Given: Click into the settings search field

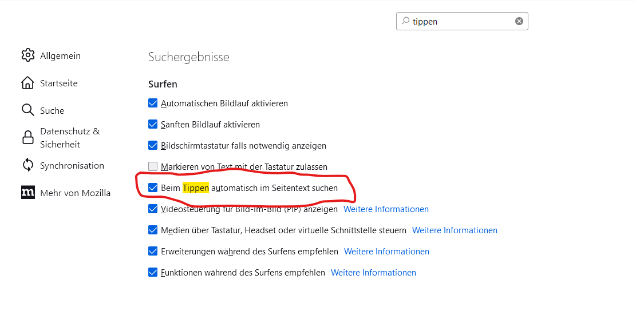Looking at the screenshot, I should 458,21.
